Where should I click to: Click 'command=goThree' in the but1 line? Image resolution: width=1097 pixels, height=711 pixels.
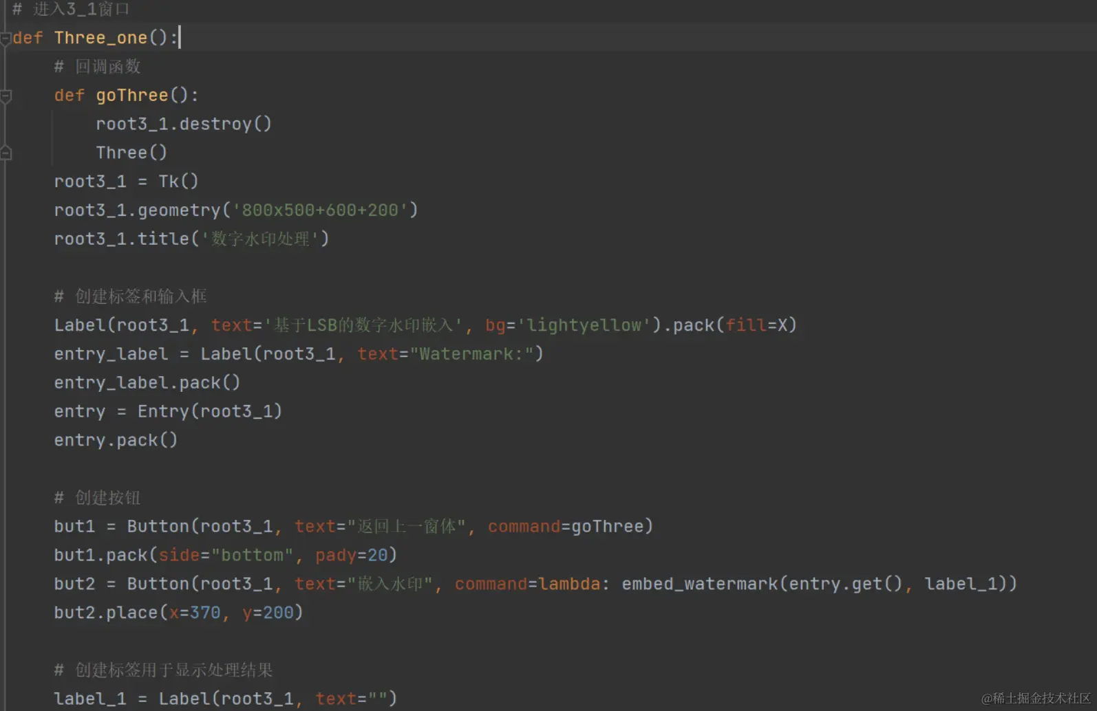[566, 527]
